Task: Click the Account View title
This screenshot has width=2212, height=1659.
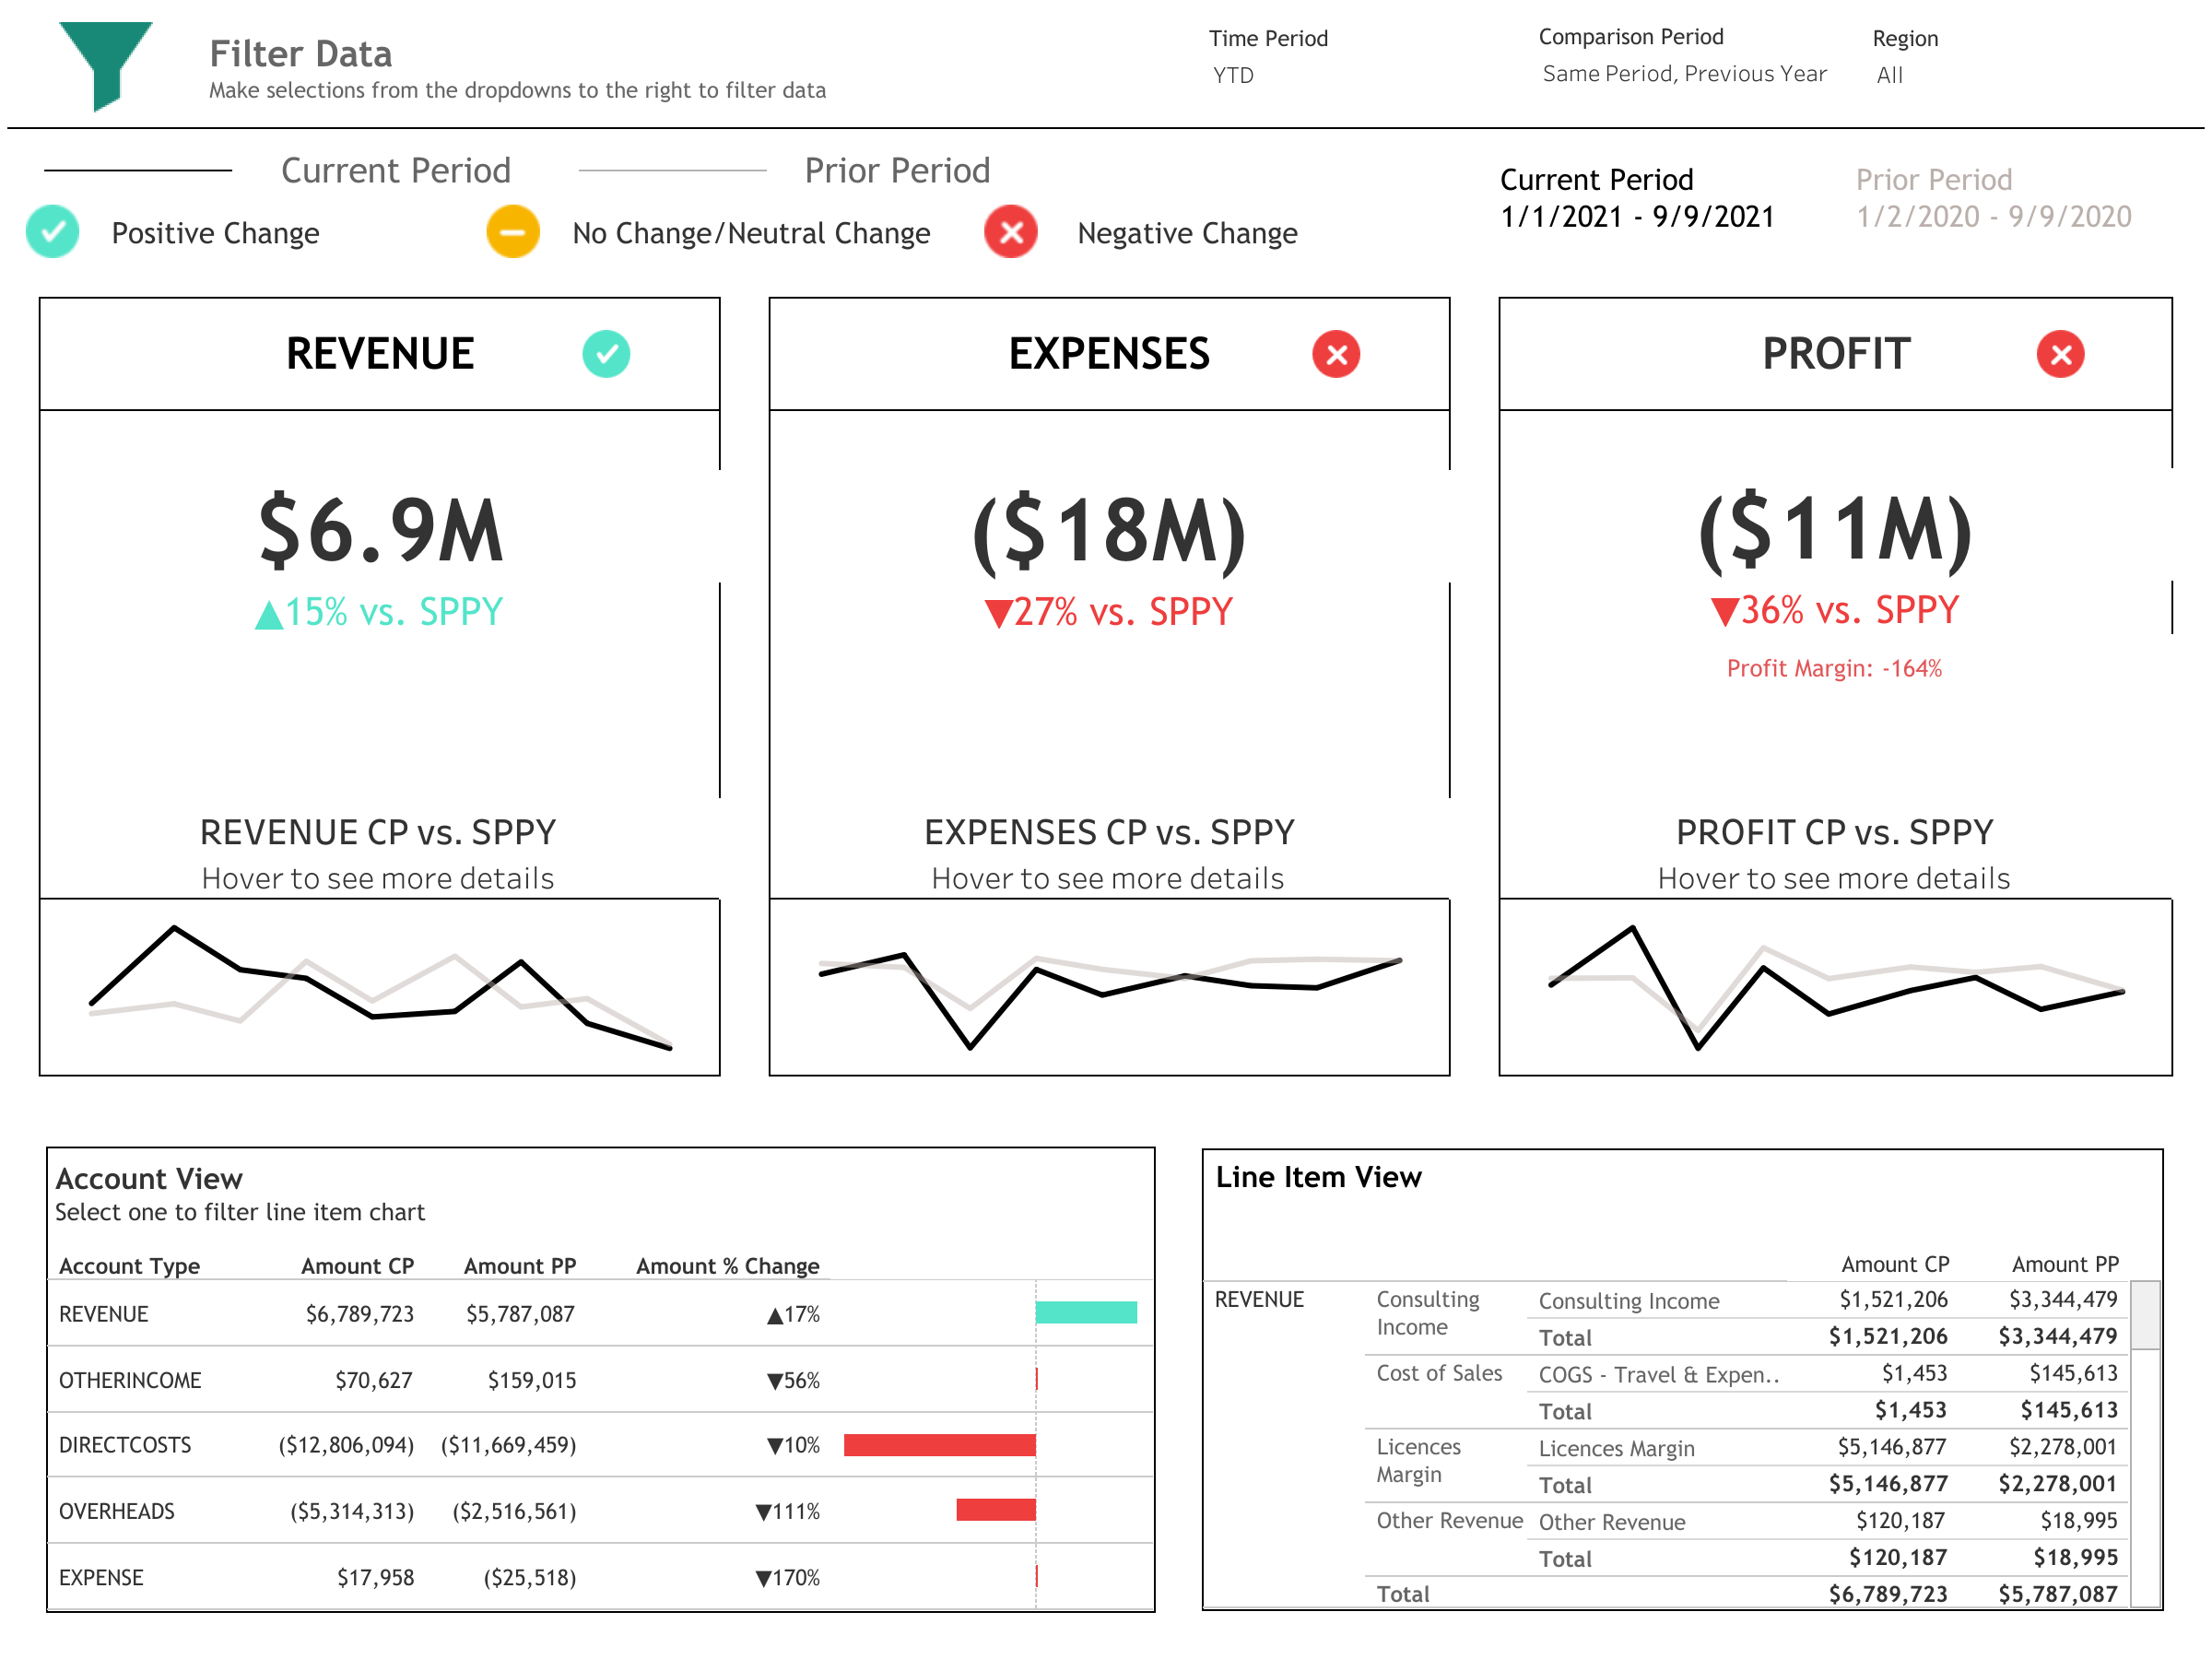Action: 149,1178
